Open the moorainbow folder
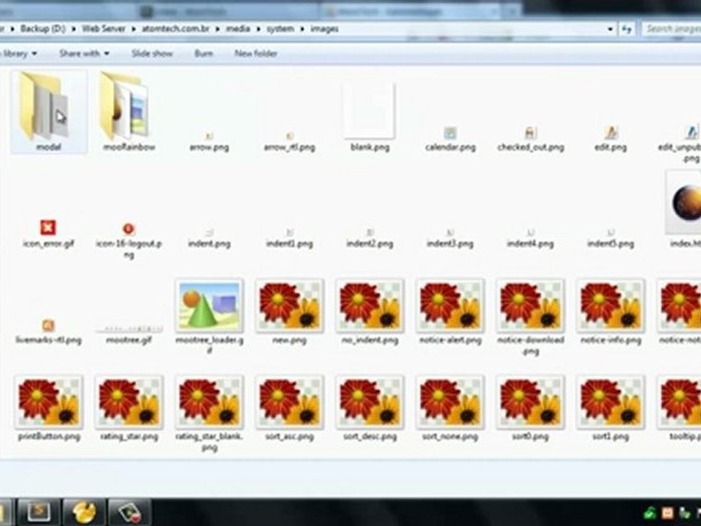Screen dimensions: 701x526 click(129, 111)
